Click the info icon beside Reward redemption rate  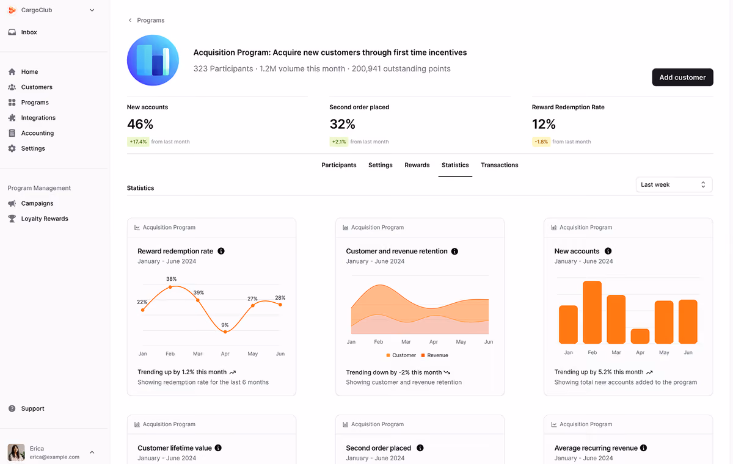point(221,251)
